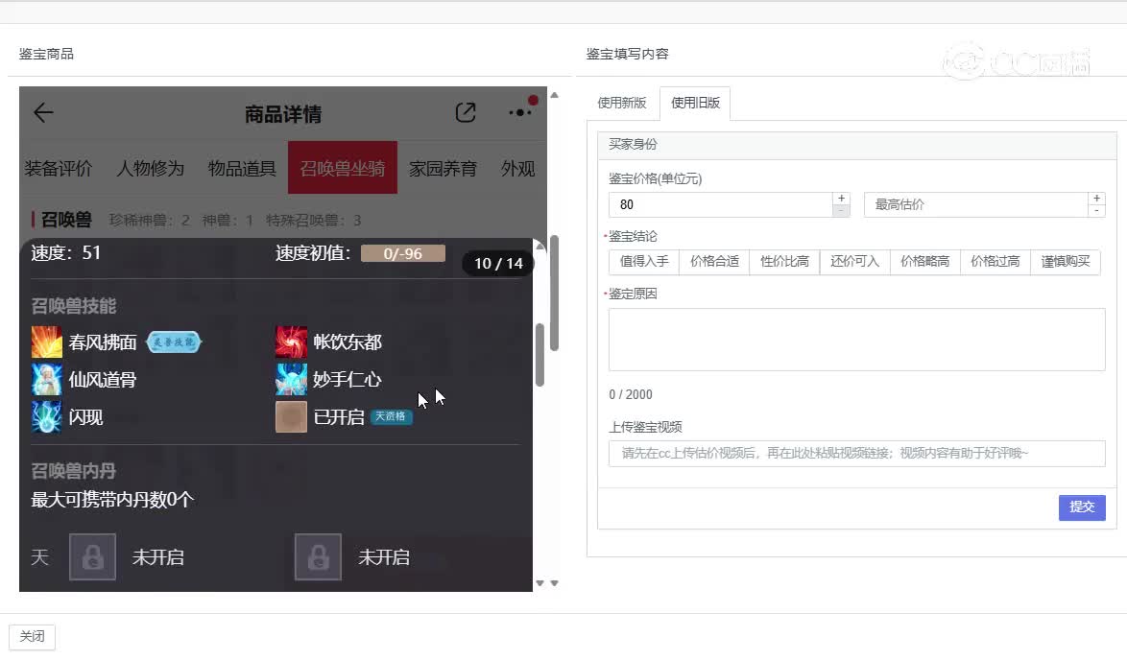This screenshot has height=660, width=1127.
Task: Submit the appraisal with 提交 button
Action: tap(1082, 507)
